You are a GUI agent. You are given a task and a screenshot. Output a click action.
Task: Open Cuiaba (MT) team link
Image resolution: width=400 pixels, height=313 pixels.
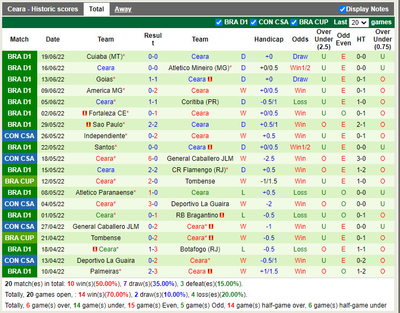point(106,57)
